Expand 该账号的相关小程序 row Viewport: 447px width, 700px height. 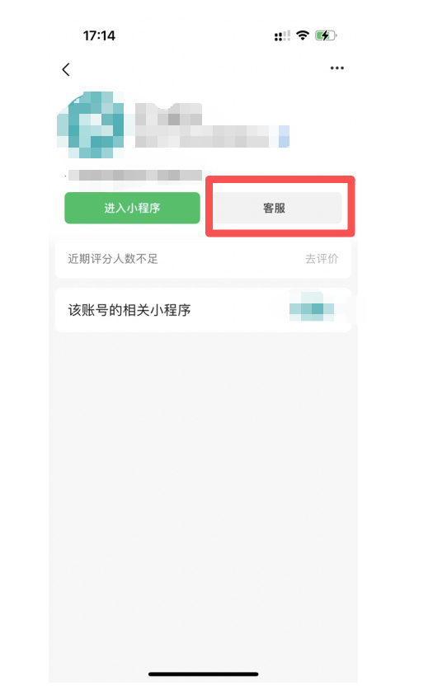tap(203, 310)
